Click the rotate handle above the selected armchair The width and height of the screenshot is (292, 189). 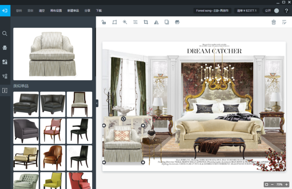tap(123, 119)
